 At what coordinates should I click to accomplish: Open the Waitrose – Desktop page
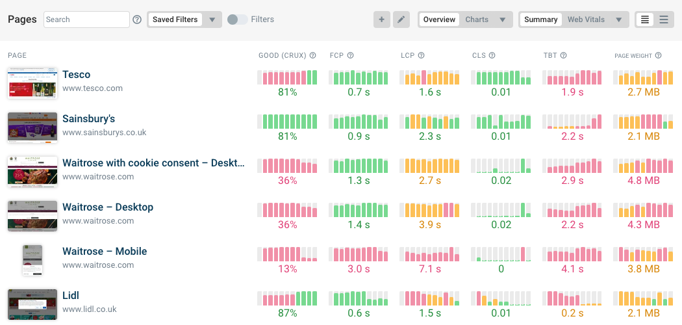pyautogui.click(x=108, y=207)
